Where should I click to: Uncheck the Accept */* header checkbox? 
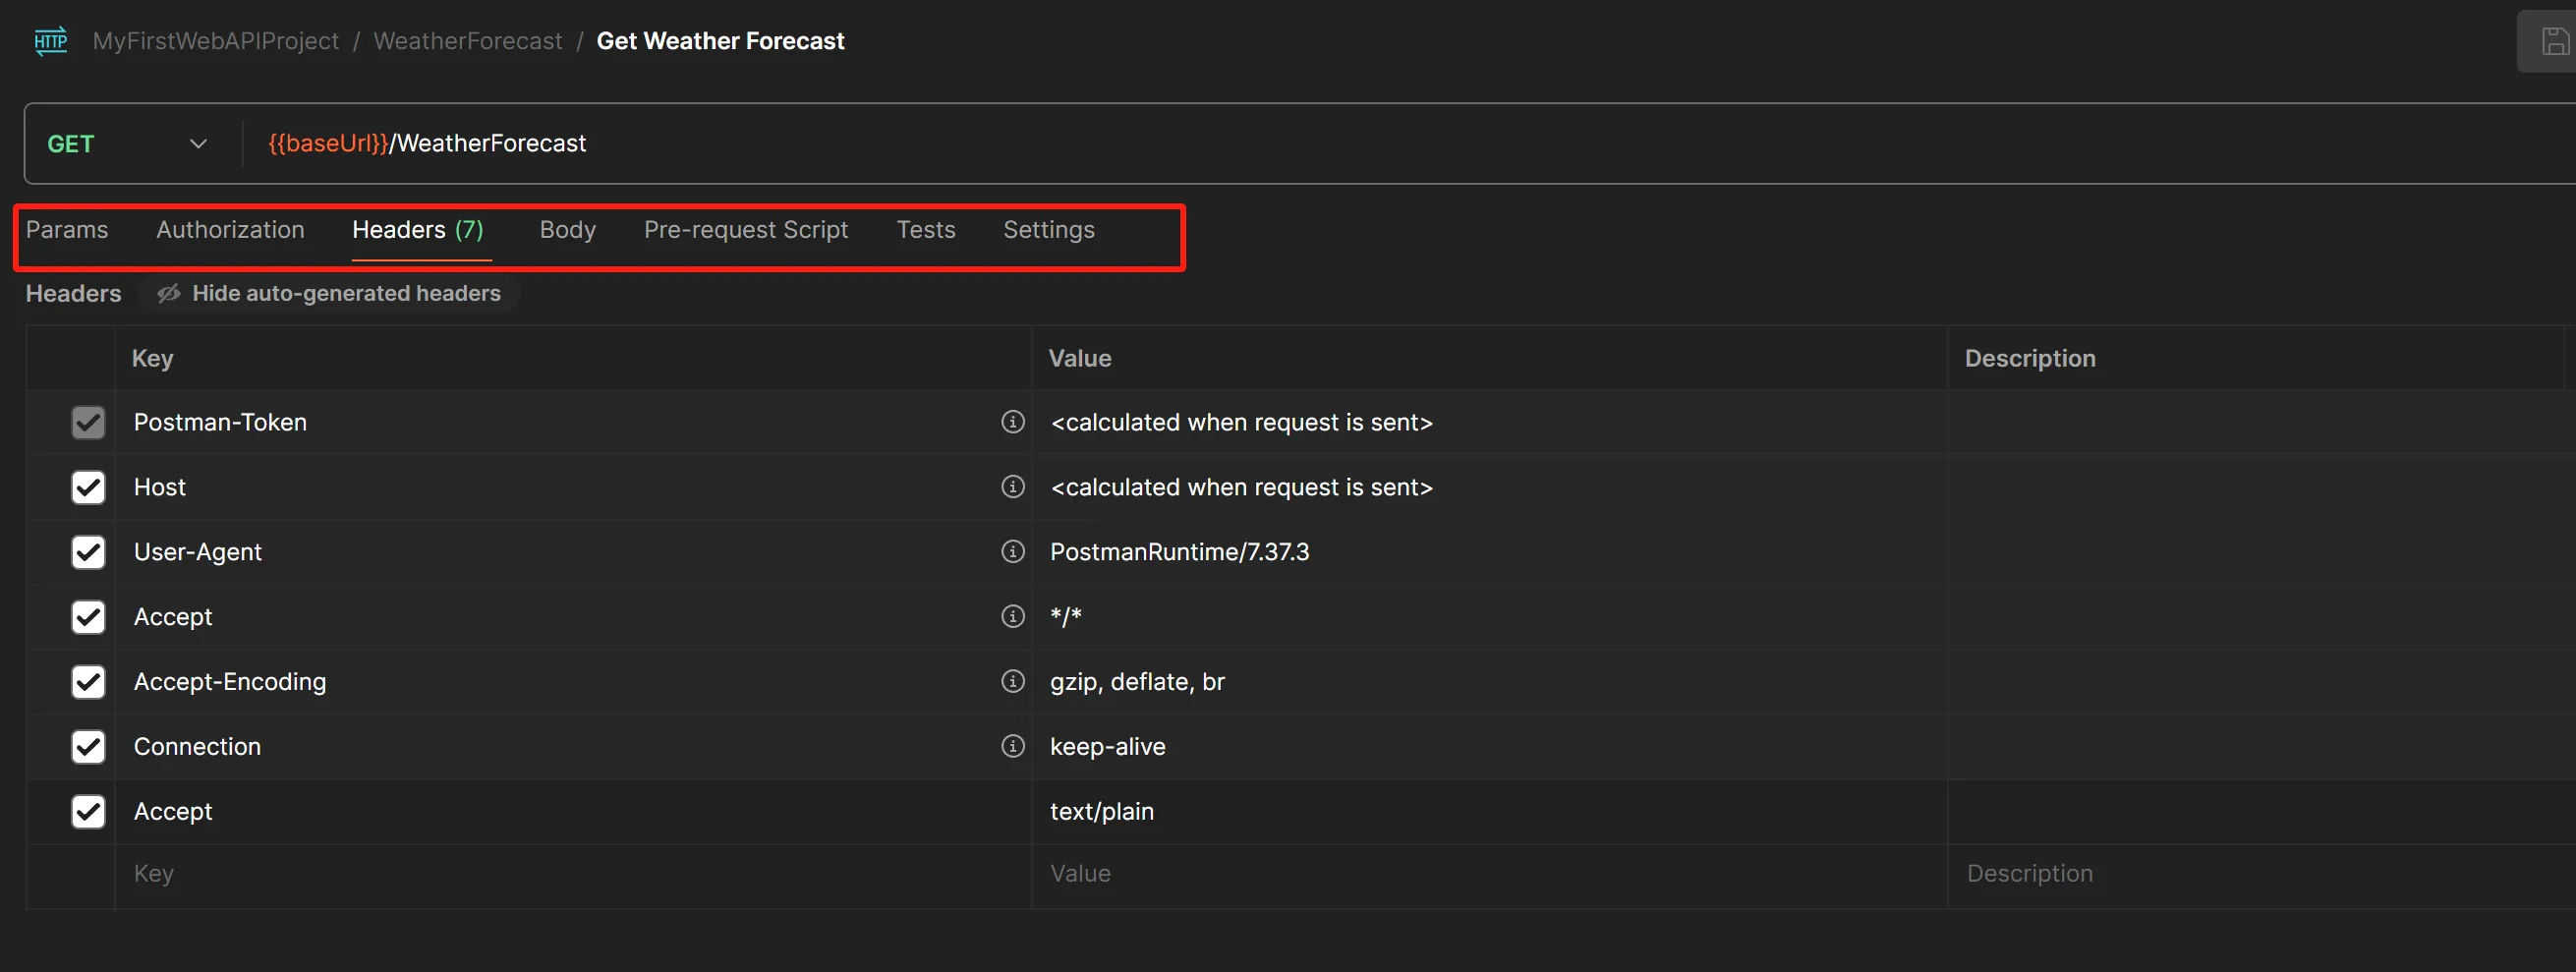pyautogui.click(x=88, y=617)
